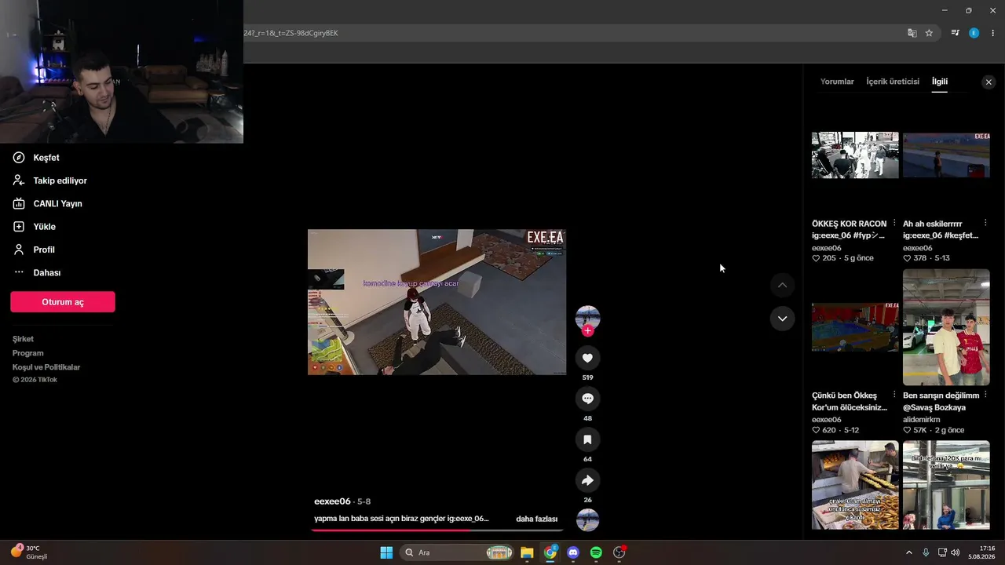
Task: Click ÖKKEŞ KOR RACON video title
Action: tap(850, 229)
